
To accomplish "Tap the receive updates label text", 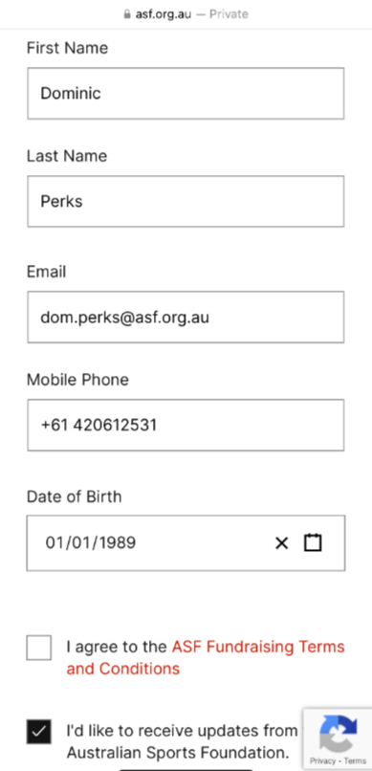I will [183, 741].
